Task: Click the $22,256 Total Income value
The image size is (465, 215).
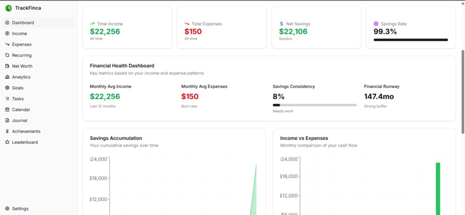Action: [105, 31]
